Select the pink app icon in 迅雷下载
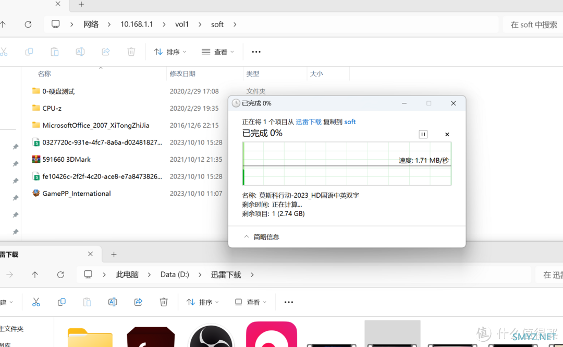The image size is (563, 347). 272,334
